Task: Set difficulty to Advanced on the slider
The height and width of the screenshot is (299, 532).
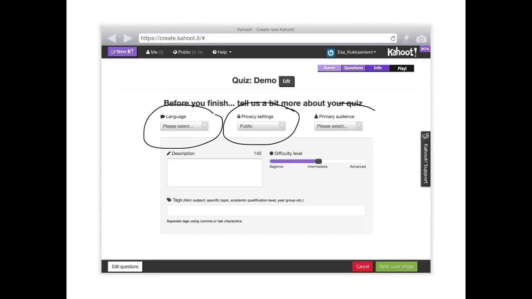Action: [x=357, y=167]
